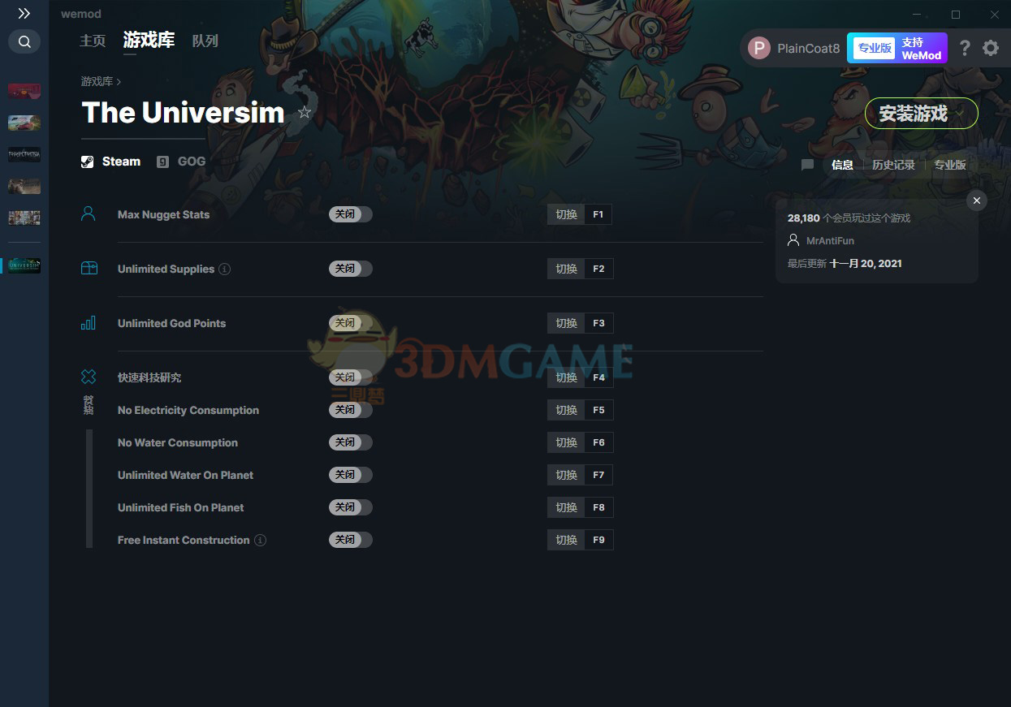The width and height of the screenshot is (1011, 707).
Task: Toggle Unlimited Fish On Planet switch
Action: click(x=351, y=507)
